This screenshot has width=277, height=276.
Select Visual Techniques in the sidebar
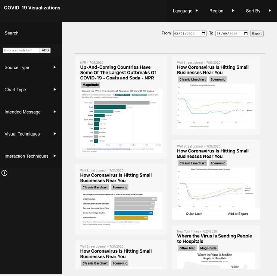tap(22, 134)
